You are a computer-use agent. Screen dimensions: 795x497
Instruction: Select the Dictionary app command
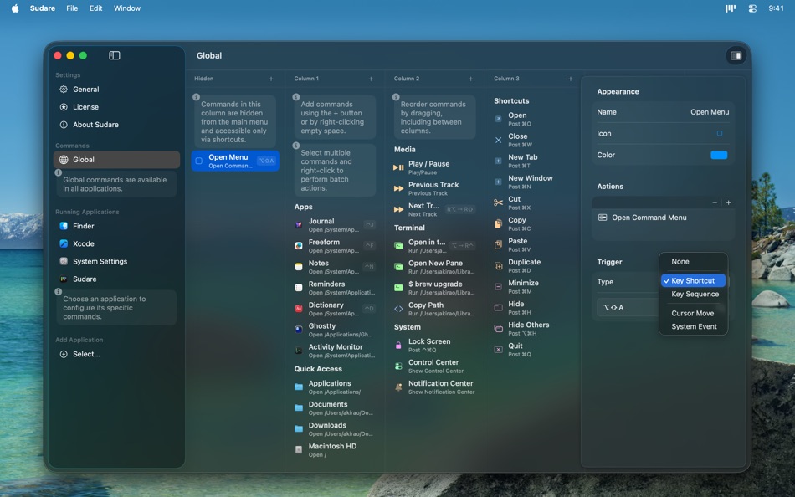click(x=335, y=309)
